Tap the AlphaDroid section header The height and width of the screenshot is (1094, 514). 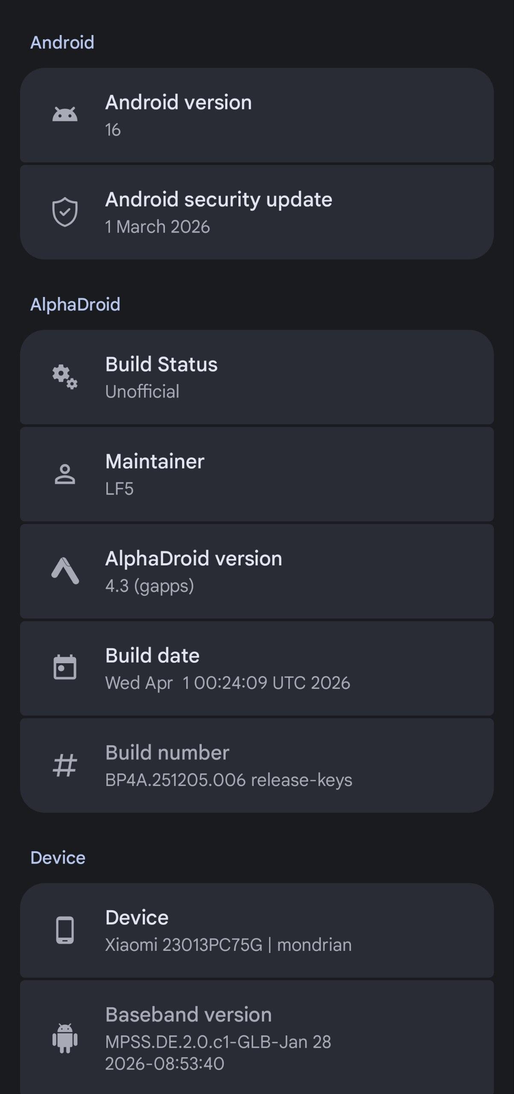click(75, 305)
